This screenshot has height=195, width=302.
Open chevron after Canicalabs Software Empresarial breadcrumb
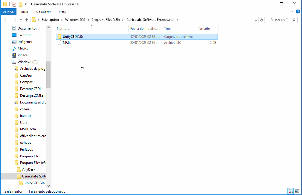click(177, 20)
